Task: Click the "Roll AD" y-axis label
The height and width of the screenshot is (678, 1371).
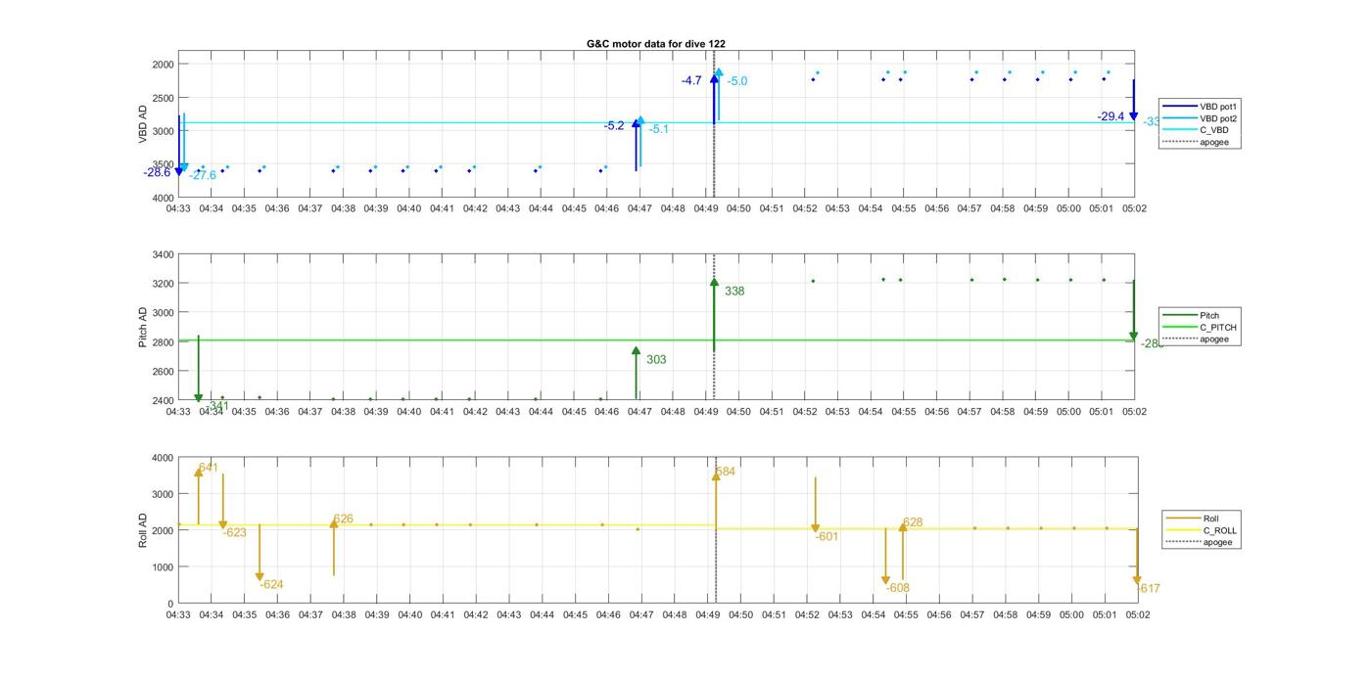Action: coord(143,530)
